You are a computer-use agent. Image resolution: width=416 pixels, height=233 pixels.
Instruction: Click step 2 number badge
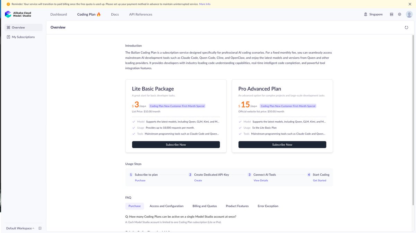coord(190,175)
